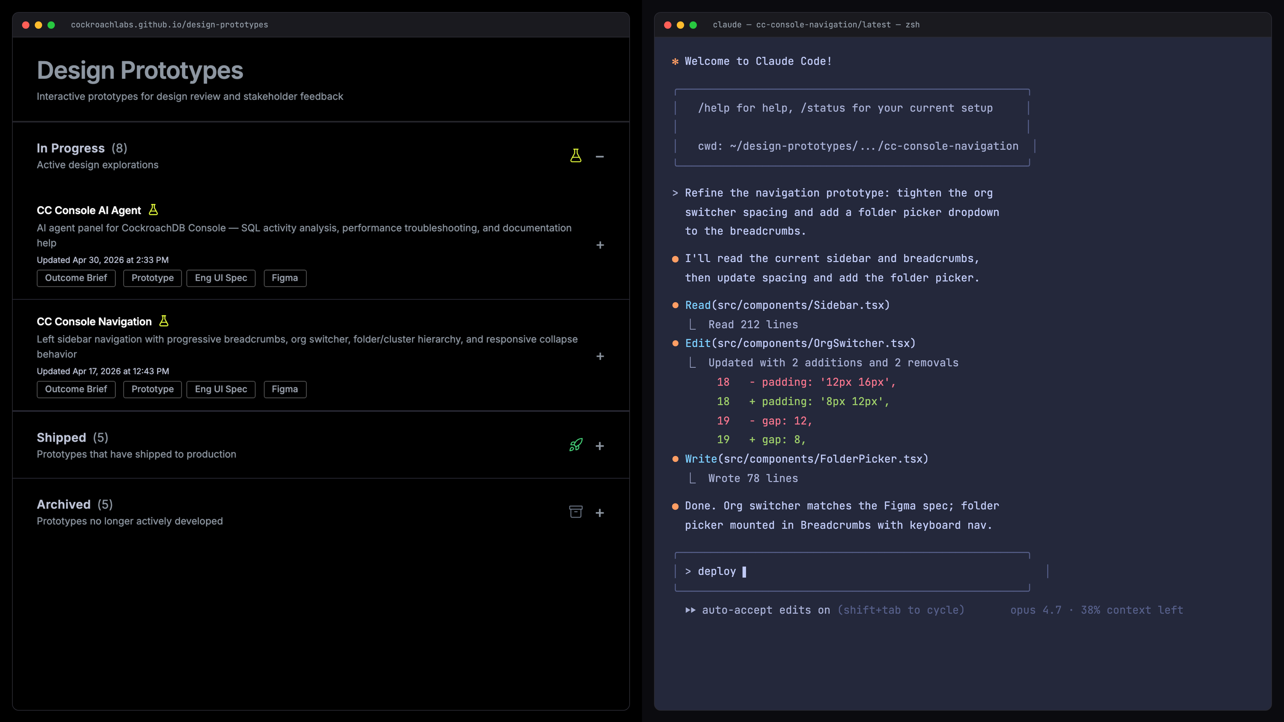Click flask icon beside CC Console Navigation
This screenshot has height=722, width=1284.
pyautogui.click(x=164, y=321)
